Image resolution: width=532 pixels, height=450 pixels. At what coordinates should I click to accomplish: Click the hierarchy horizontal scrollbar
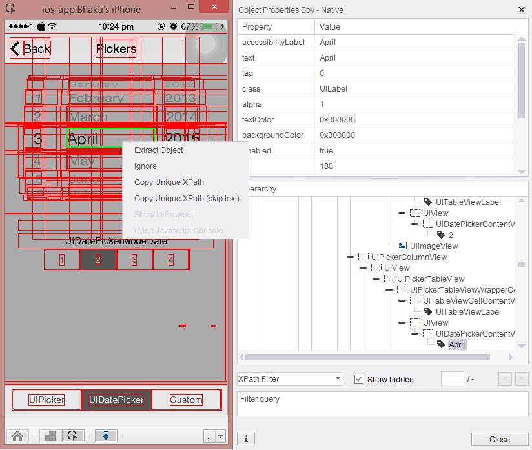point(367,357)
